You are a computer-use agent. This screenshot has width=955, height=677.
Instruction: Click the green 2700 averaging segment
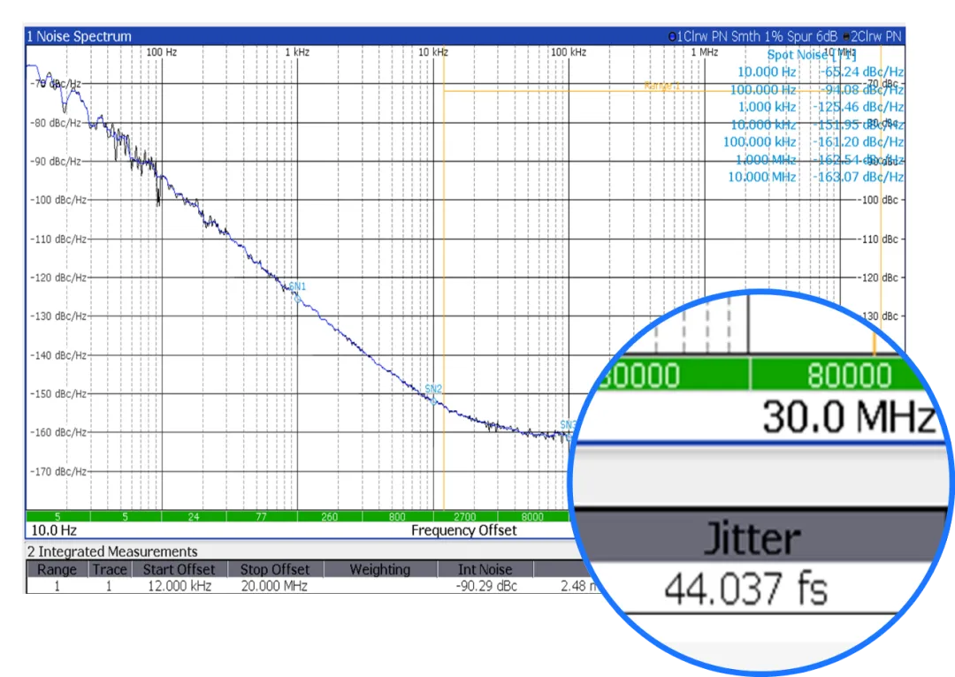[x=464, y=516]
